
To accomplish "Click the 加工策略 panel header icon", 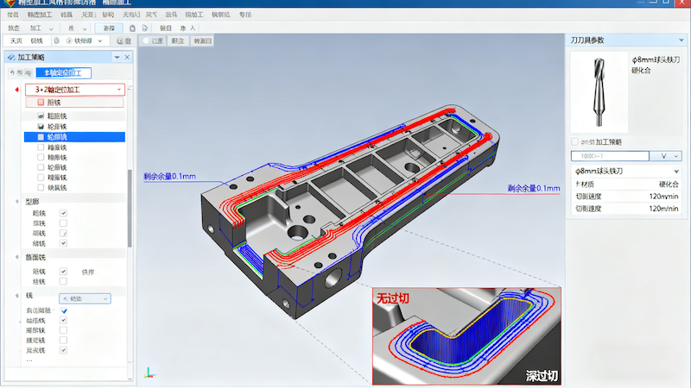I will (x=10, y=57).
